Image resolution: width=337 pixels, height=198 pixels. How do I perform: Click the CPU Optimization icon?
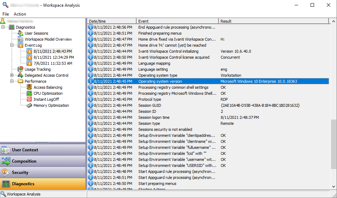[x=29, y=93]
